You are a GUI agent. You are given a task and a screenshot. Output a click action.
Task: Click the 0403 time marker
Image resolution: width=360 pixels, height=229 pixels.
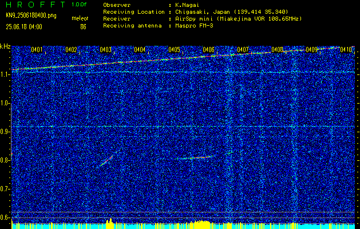(x=106, y=49)
